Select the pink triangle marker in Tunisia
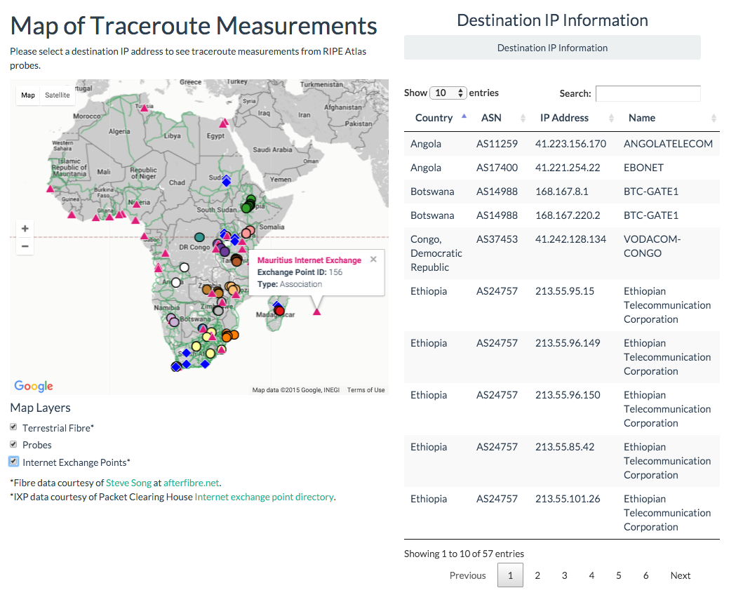The width and height of the screenshot is (743, 595). click(145, 108)
